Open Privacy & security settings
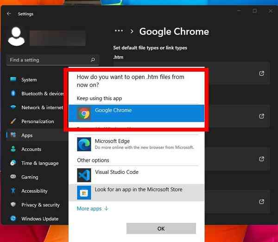This screenshot has width=278, height=242. (40, 205)
